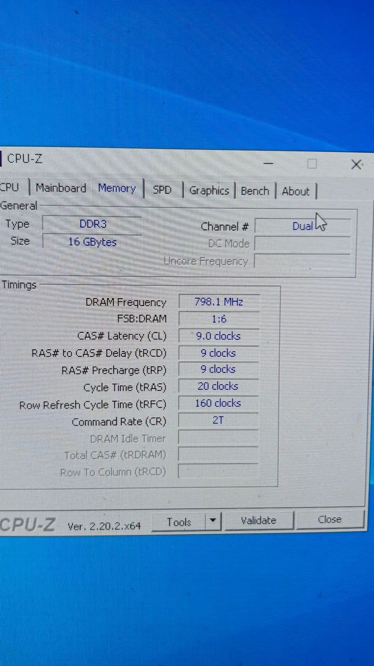
Task: Open the Mainboard tab
Action: (61, 188)
